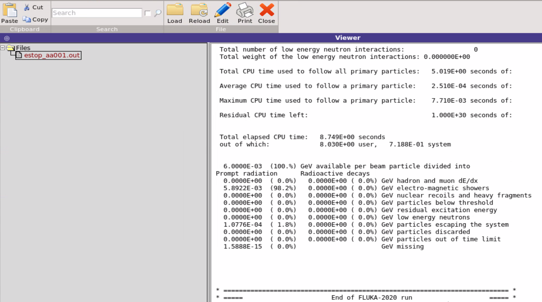
Task: Click the Clipboard group label
Action: coord(25,29)
